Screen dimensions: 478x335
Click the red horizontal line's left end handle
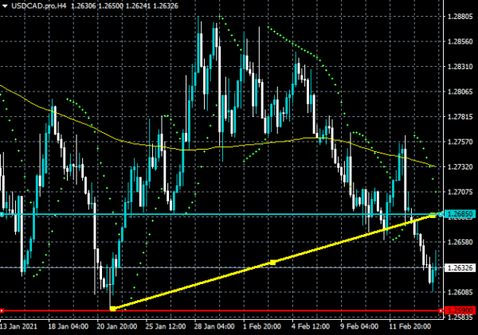tap(2, 310)
